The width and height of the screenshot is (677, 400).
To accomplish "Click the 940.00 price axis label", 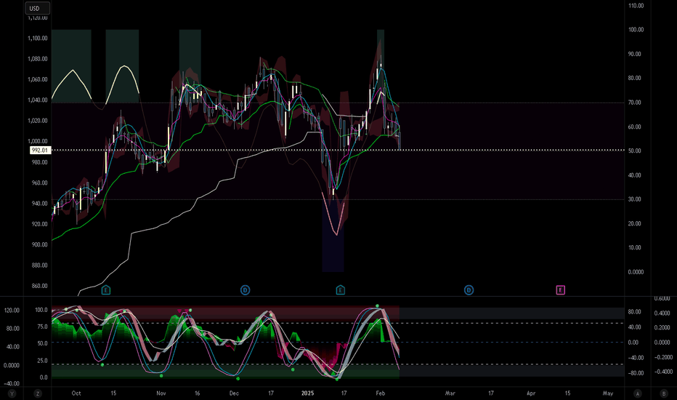I will click(x=39, y=203).
